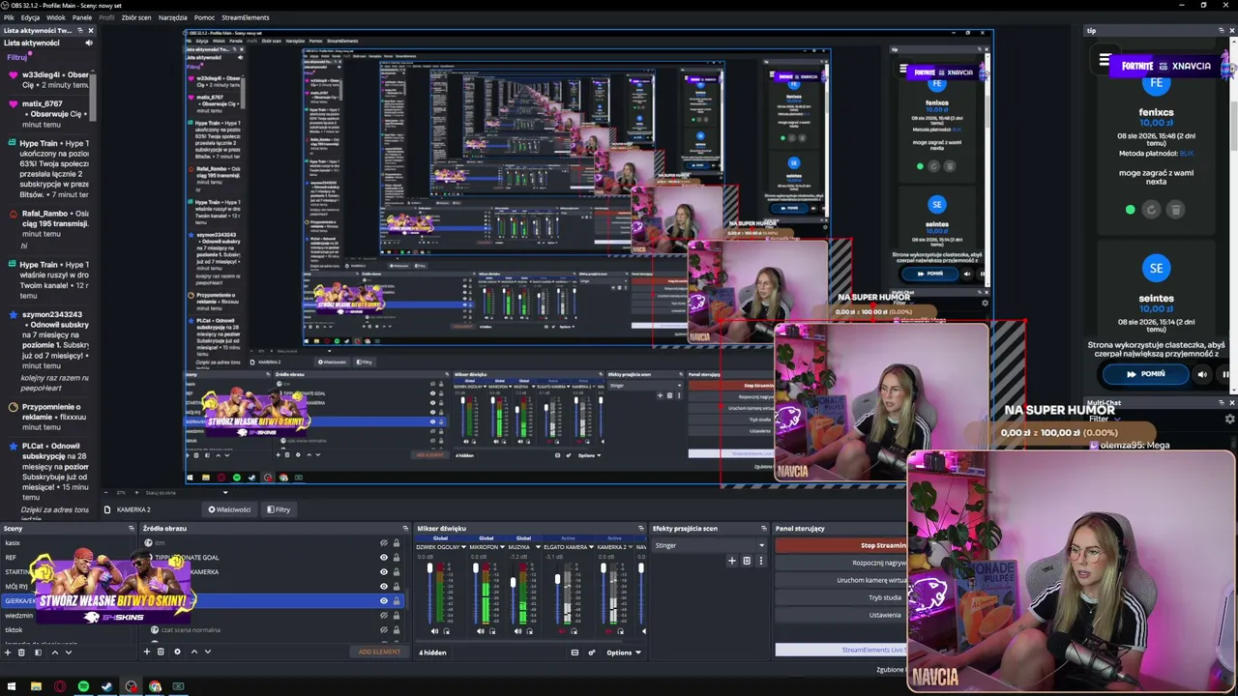Open ELGATO KAMERA channel dropdown
This screenshot has height=696, width=1238.
590,547
